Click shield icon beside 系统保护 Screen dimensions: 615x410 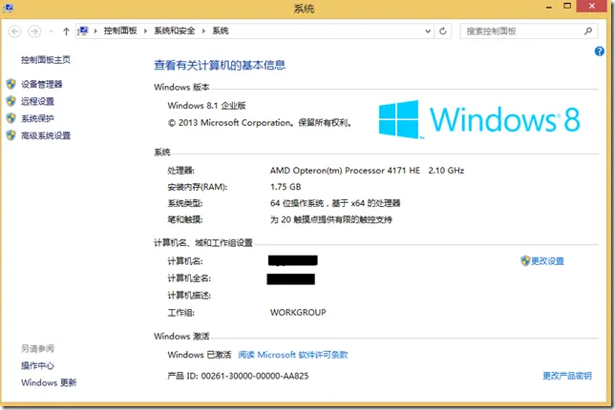(11, 118)
